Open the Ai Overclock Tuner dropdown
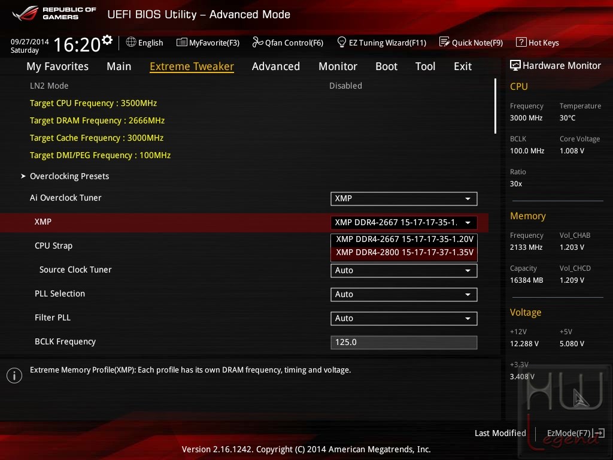The height and width of the screenshot is (460, 613). point(404,199)
